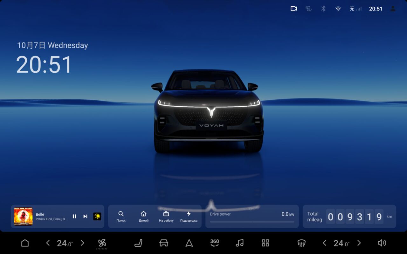Tap the Поиск search shortcut
Image resolution: width=407 pixels, height=254 pixels.
tap(121, 217)
